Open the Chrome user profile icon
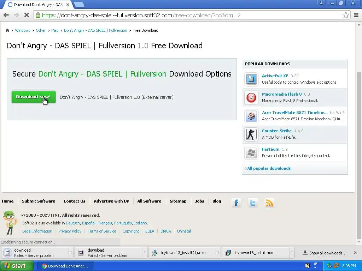The image size is (362, 271). click(x=321, y=3)
